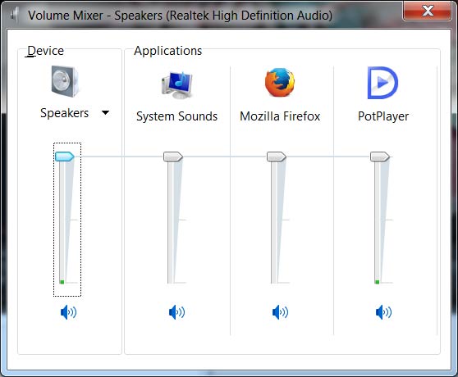Click the System Sounds volume slider thumb

[x=173, y=157]
